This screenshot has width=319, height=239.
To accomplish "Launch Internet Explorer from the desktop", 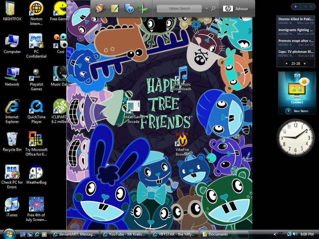I will pyautogui.click(x=12, y=112).
